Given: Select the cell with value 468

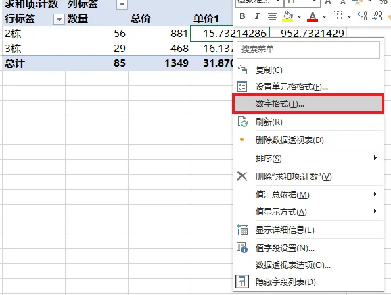Looking at the screenshot, I should pyautogui.click(x=160, y=49).
